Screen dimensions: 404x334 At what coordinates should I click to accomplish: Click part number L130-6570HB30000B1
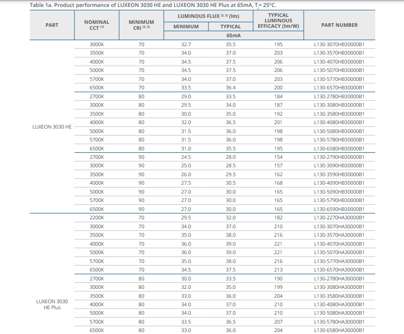[339, 88]
